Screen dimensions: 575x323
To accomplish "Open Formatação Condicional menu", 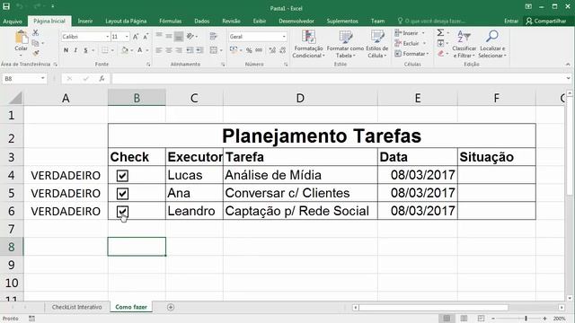I will [308, 44].
